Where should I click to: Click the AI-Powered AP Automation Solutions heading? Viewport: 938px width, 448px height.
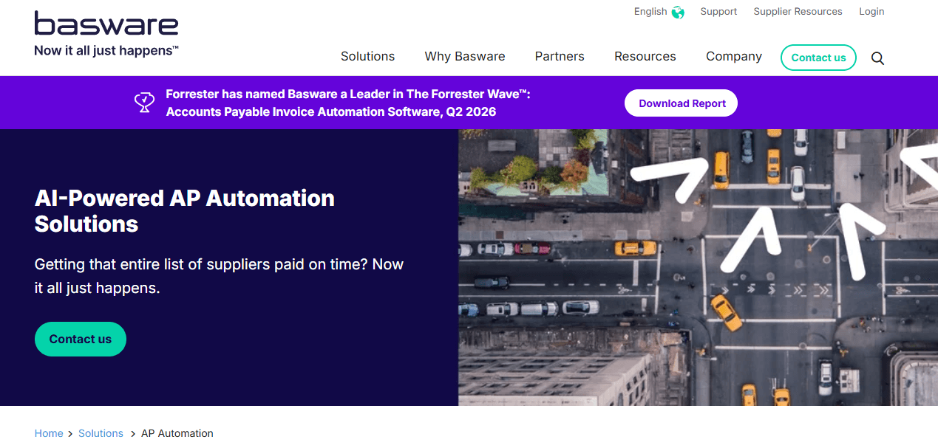click(x=185, y=210)
